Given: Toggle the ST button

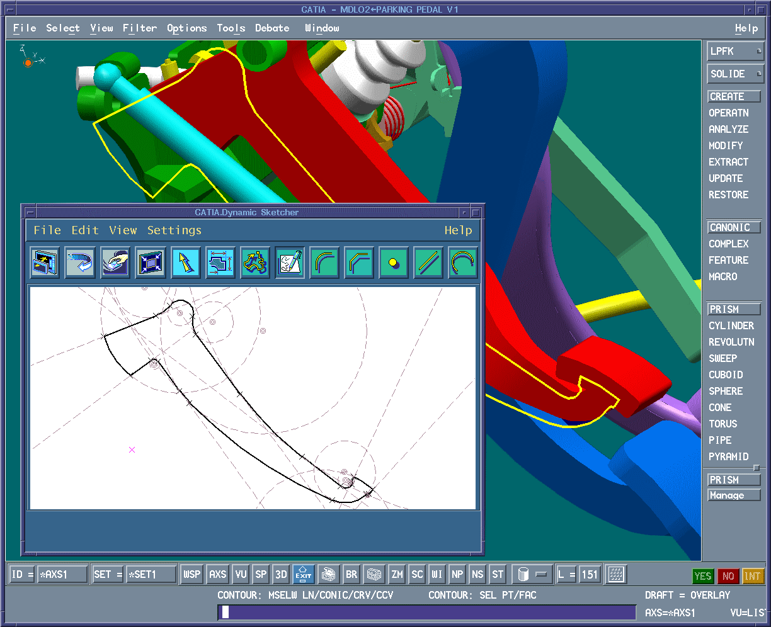Looking at the screenshot, I should tap(498, 574).
